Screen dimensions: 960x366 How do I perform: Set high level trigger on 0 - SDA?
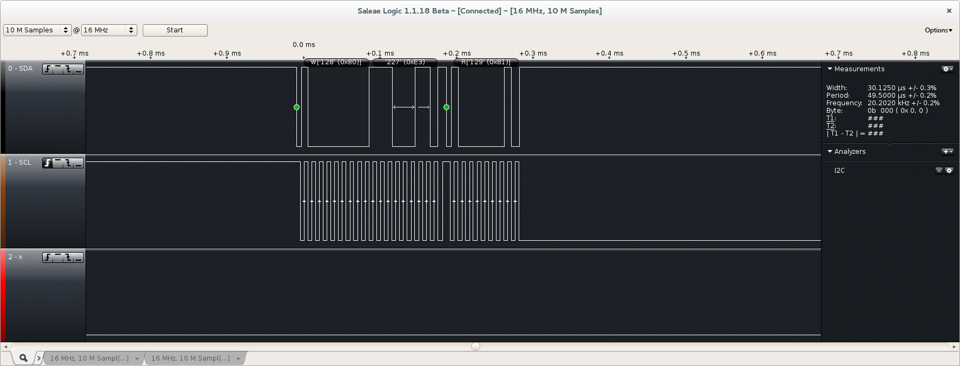point(58,69)
